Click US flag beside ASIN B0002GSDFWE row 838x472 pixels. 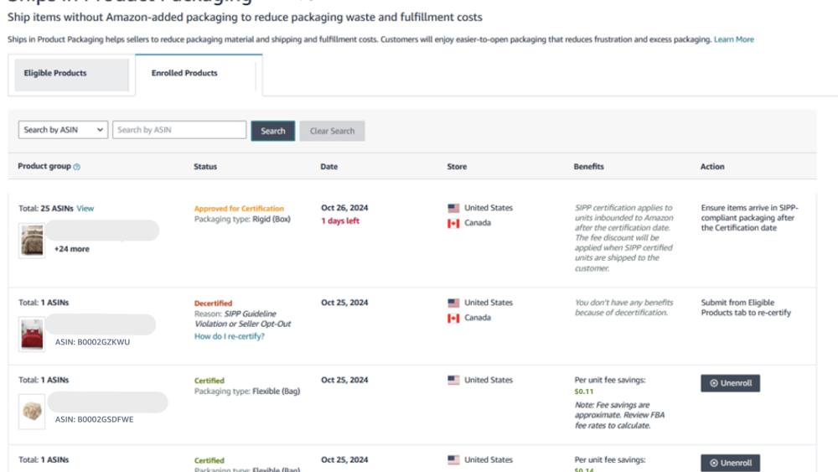tap(453, 381)
